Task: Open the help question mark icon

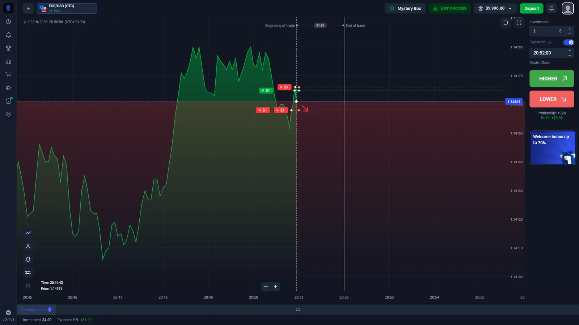Action: (8, 101)
